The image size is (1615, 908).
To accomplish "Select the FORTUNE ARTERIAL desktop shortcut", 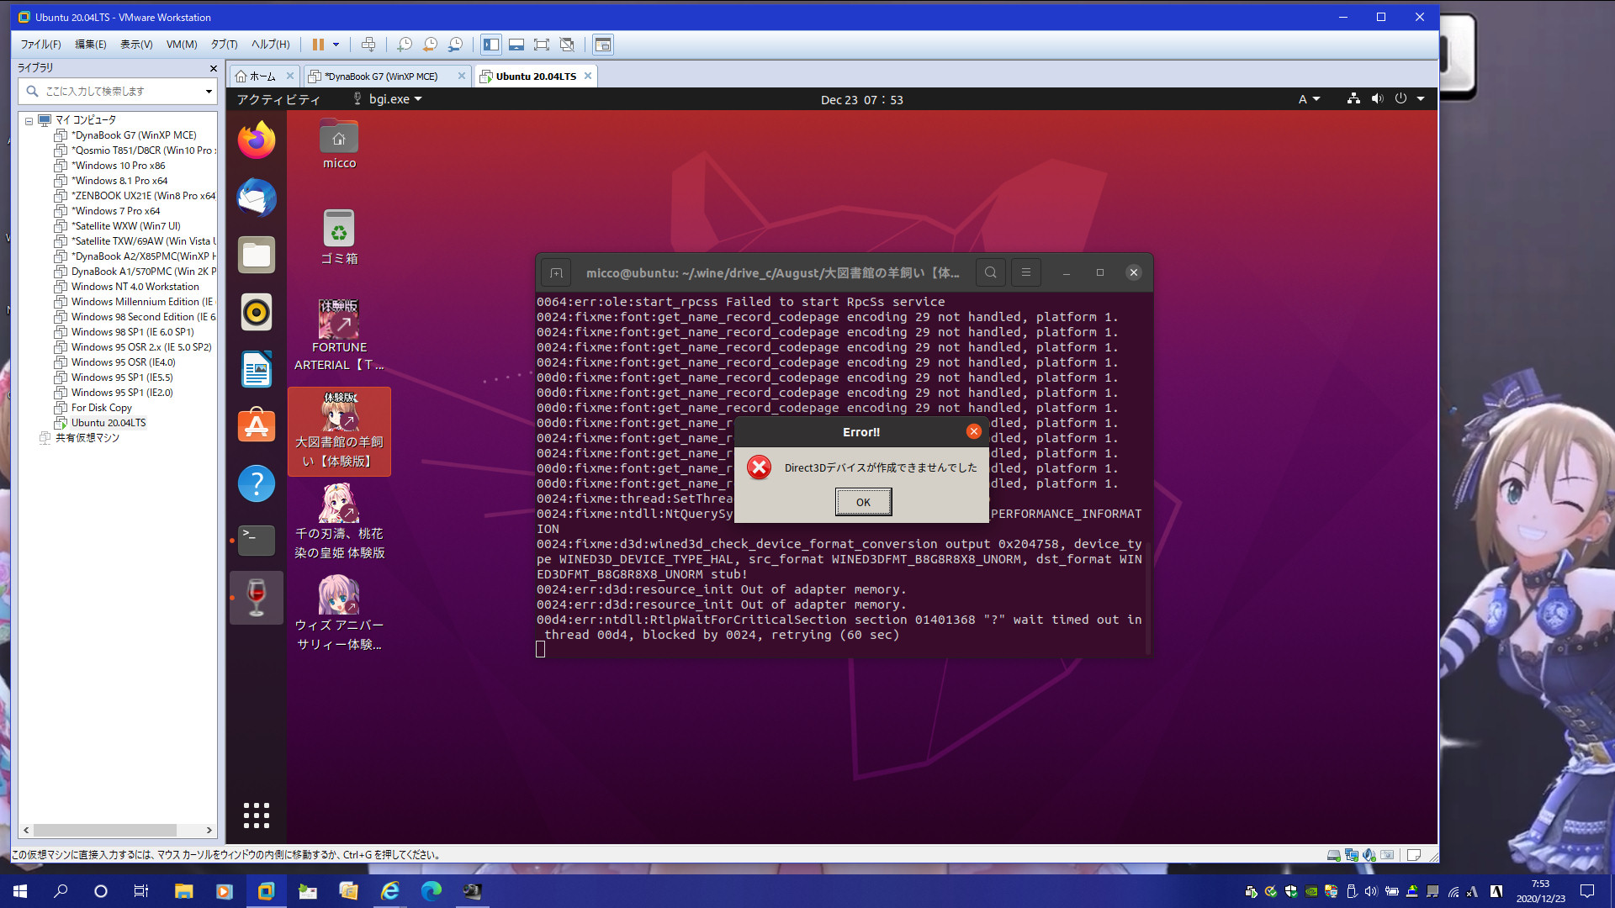I will [x=339, y=336].
